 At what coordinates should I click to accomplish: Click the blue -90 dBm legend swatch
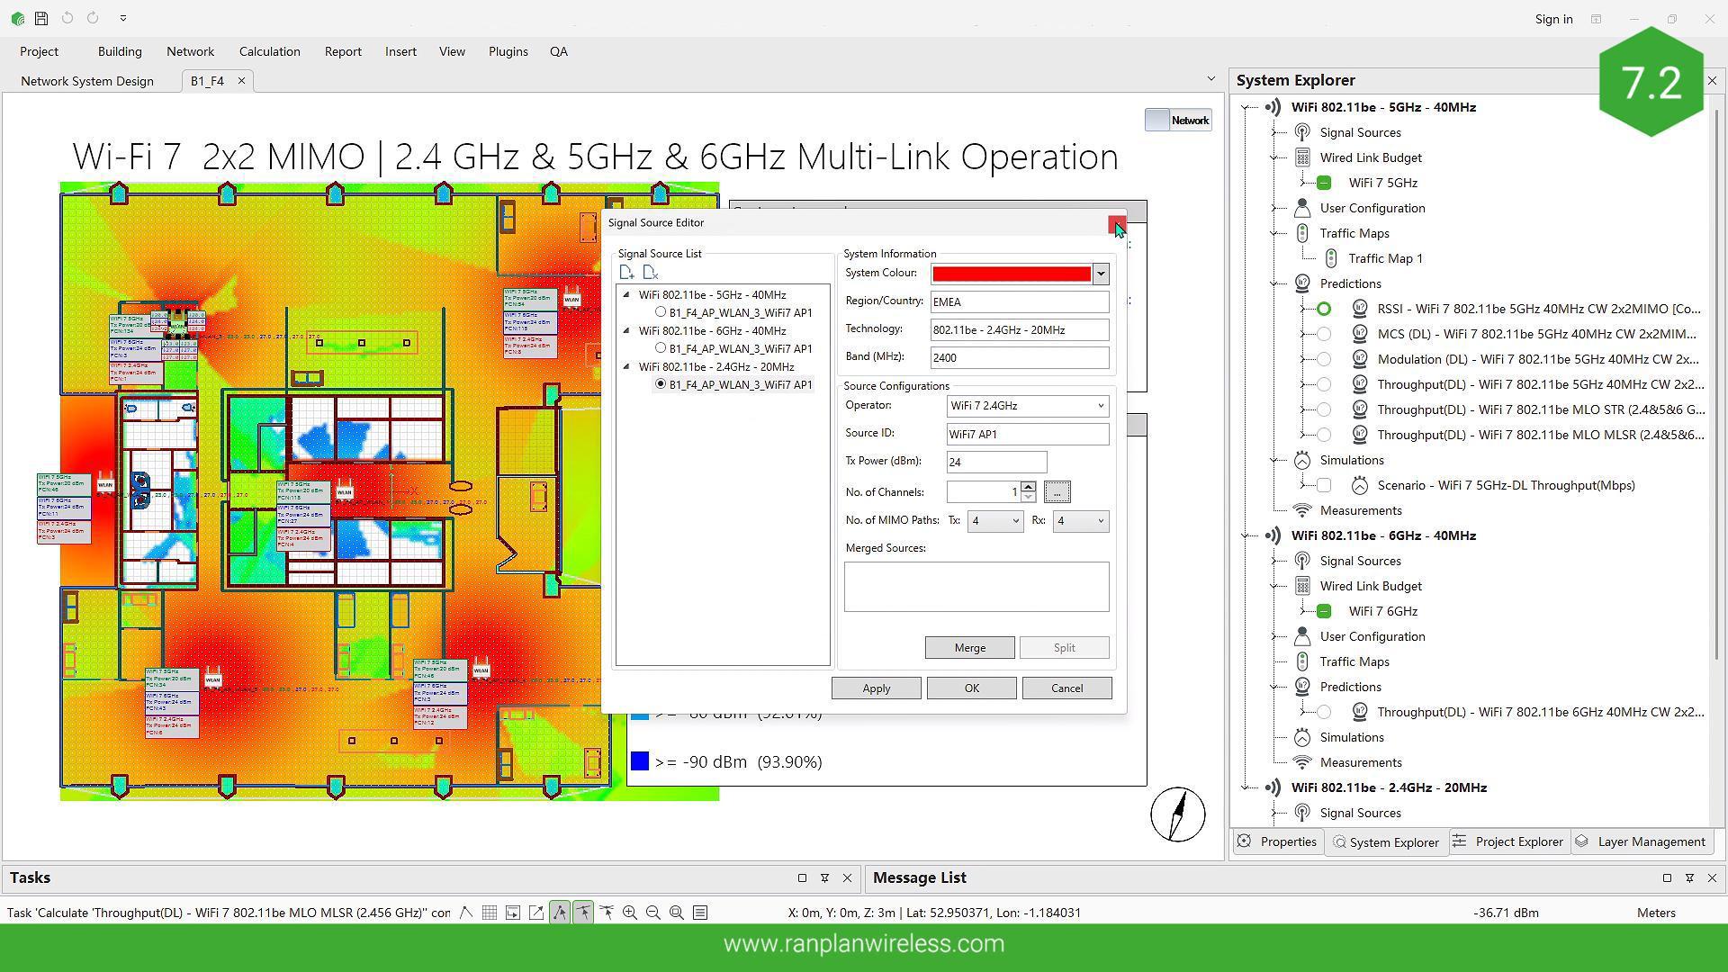640,761
